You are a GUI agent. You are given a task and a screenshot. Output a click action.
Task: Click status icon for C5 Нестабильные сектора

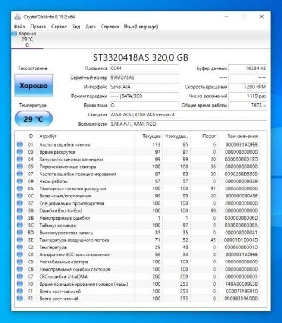click(x=19, y=262)
